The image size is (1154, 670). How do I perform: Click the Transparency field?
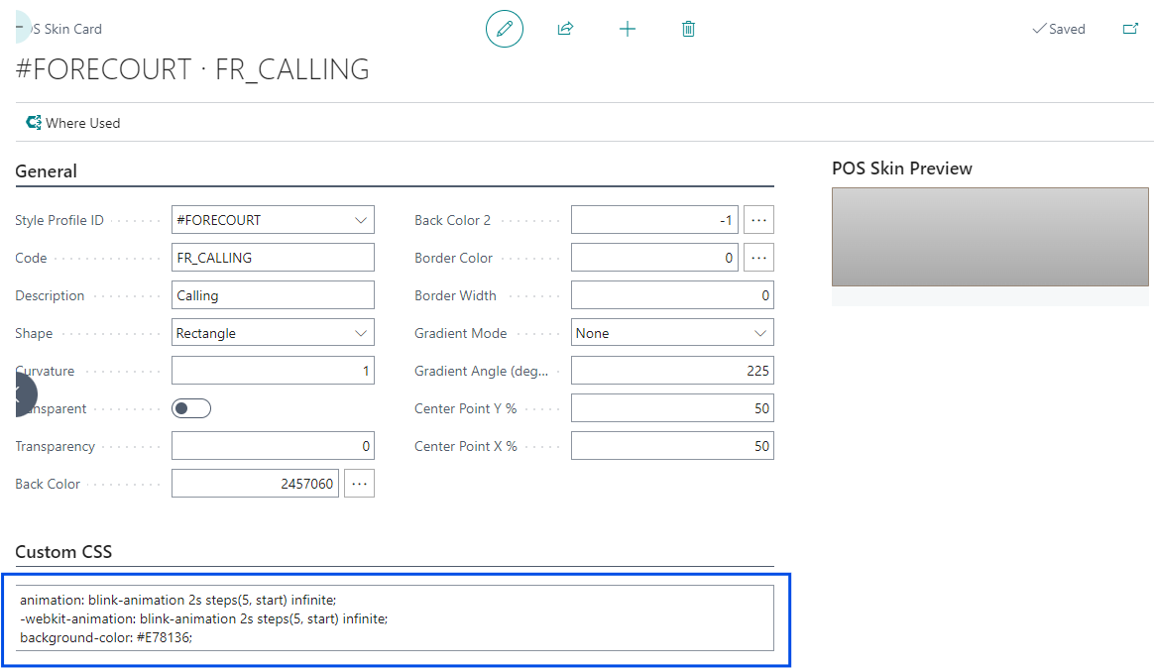point(273,446)
